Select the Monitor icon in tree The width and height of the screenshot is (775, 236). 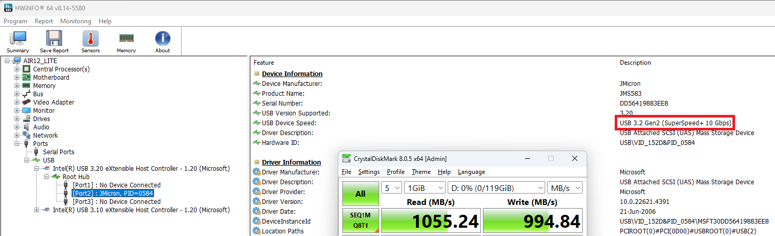point(26,110)
